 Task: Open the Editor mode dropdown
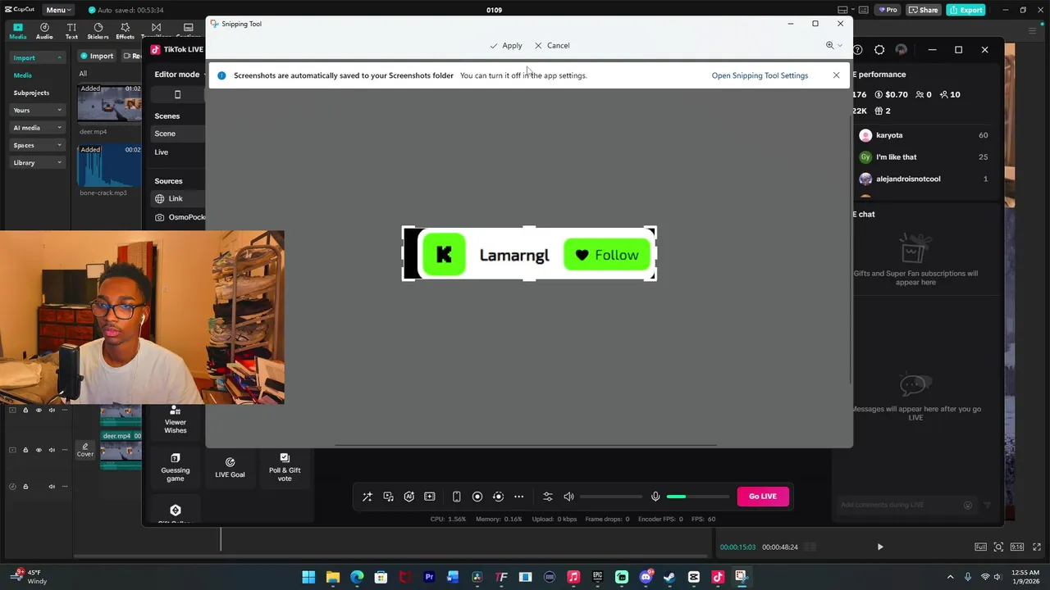(179, 75)
